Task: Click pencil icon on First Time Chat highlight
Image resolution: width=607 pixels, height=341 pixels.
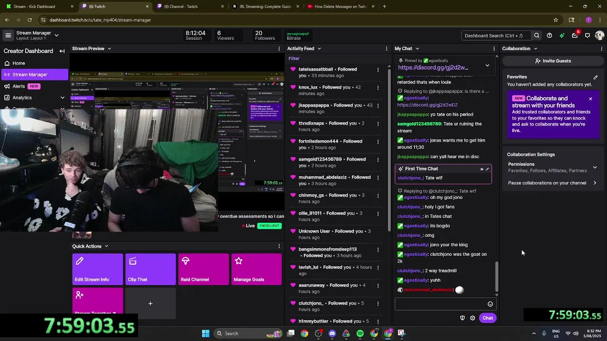Action: [x=487, y=169]
